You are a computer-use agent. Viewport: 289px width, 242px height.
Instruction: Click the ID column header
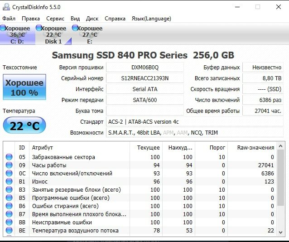[x=22, y=148]
